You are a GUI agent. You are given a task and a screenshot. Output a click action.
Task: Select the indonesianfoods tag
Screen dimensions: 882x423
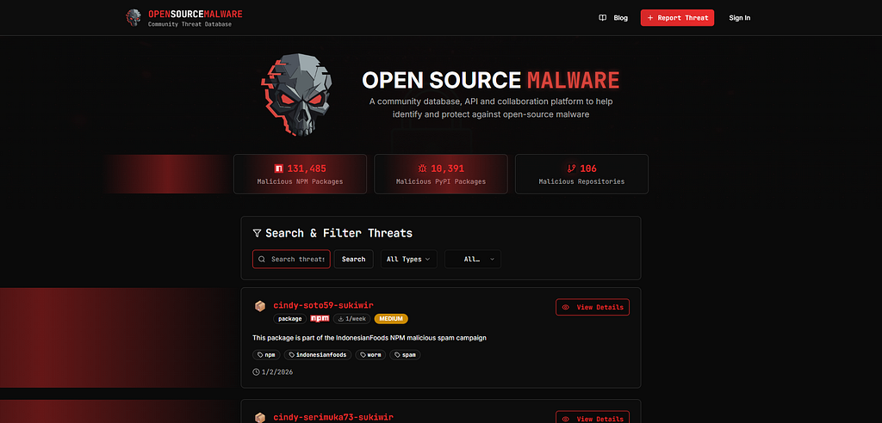pos(318,355)
